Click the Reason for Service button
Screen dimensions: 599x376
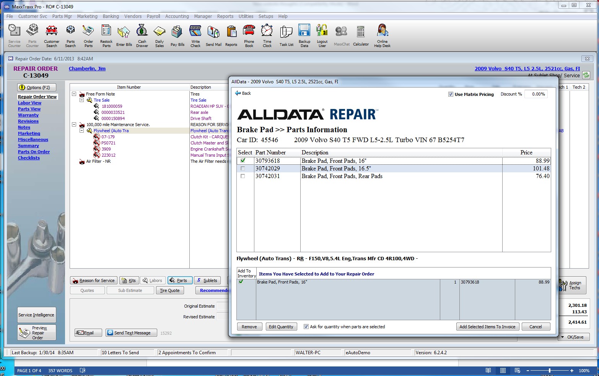click(94, 280)
